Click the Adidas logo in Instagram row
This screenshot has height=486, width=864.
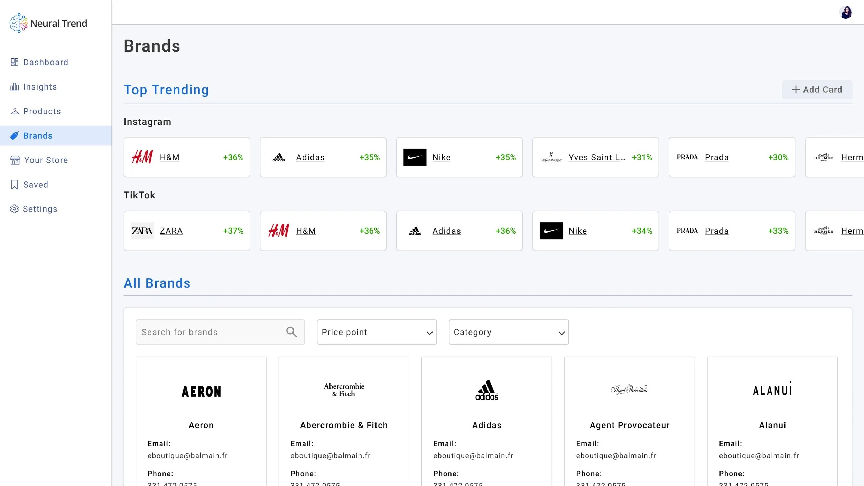pyautogui.click(x=278, y=157)
